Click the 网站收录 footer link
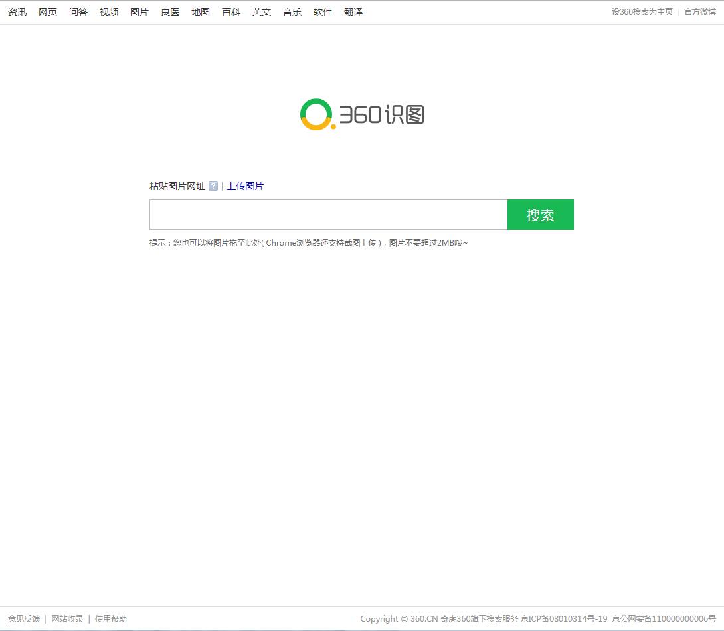This screenshot has width=724, height=631. [x=67, y=619]
